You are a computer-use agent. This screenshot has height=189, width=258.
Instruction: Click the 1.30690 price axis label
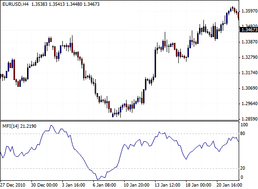coord(249,88)
